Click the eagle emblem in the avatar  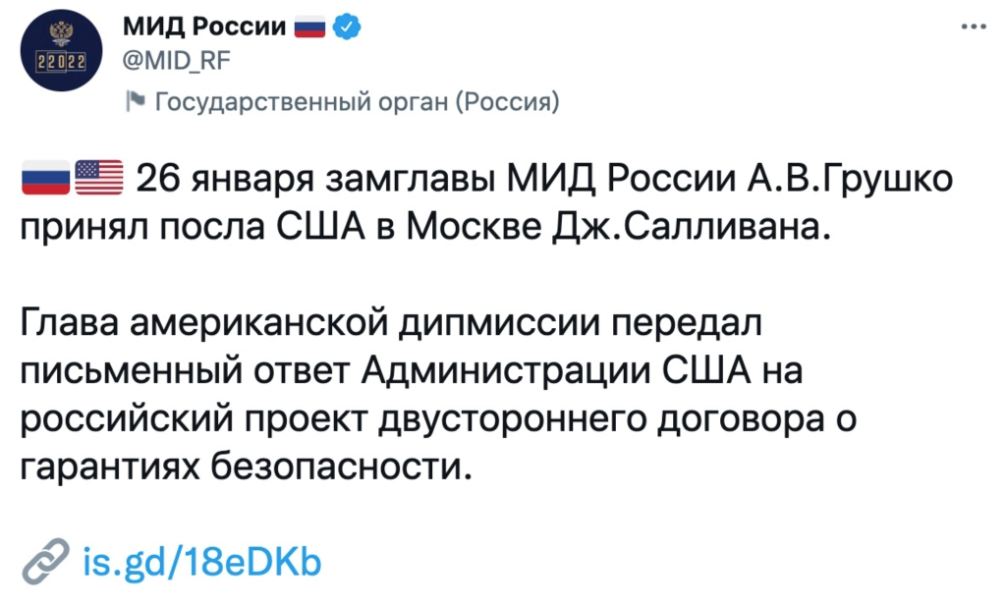pos(61,34)
